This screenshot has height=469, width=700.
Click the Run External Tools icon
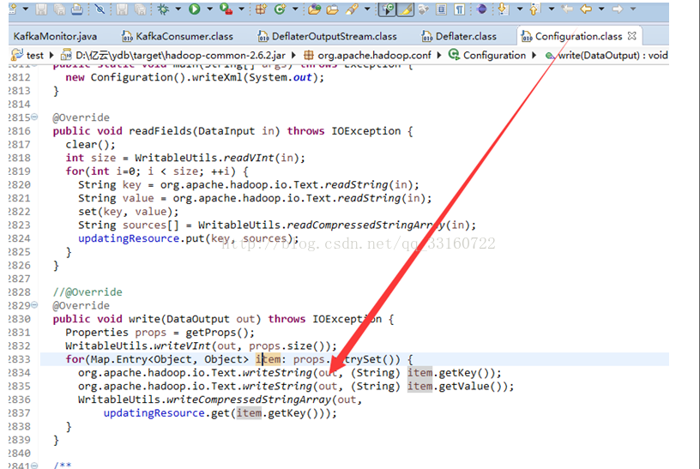point(226,9)
